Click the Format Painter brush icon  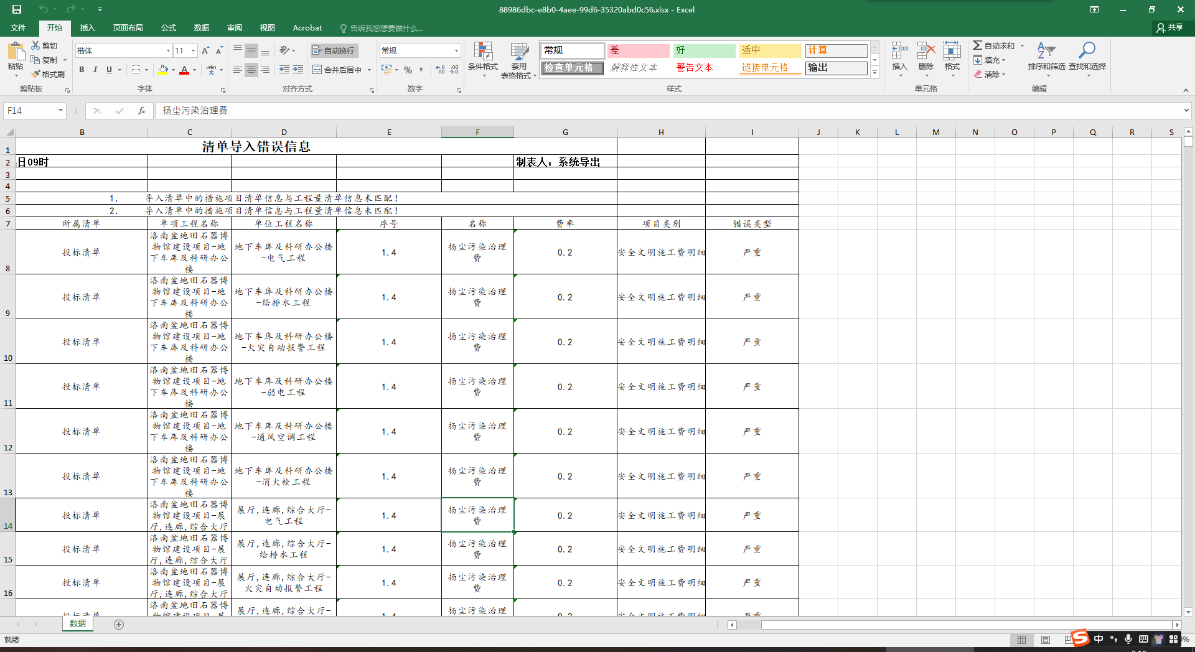tap(36, 74)
